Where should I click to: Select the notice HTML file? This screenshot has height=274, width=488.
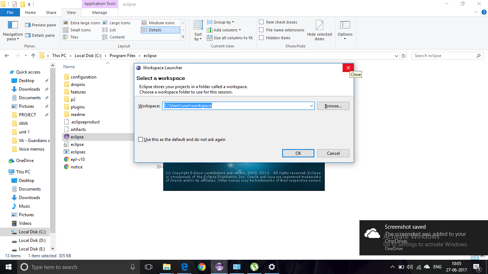click(73, 167)
